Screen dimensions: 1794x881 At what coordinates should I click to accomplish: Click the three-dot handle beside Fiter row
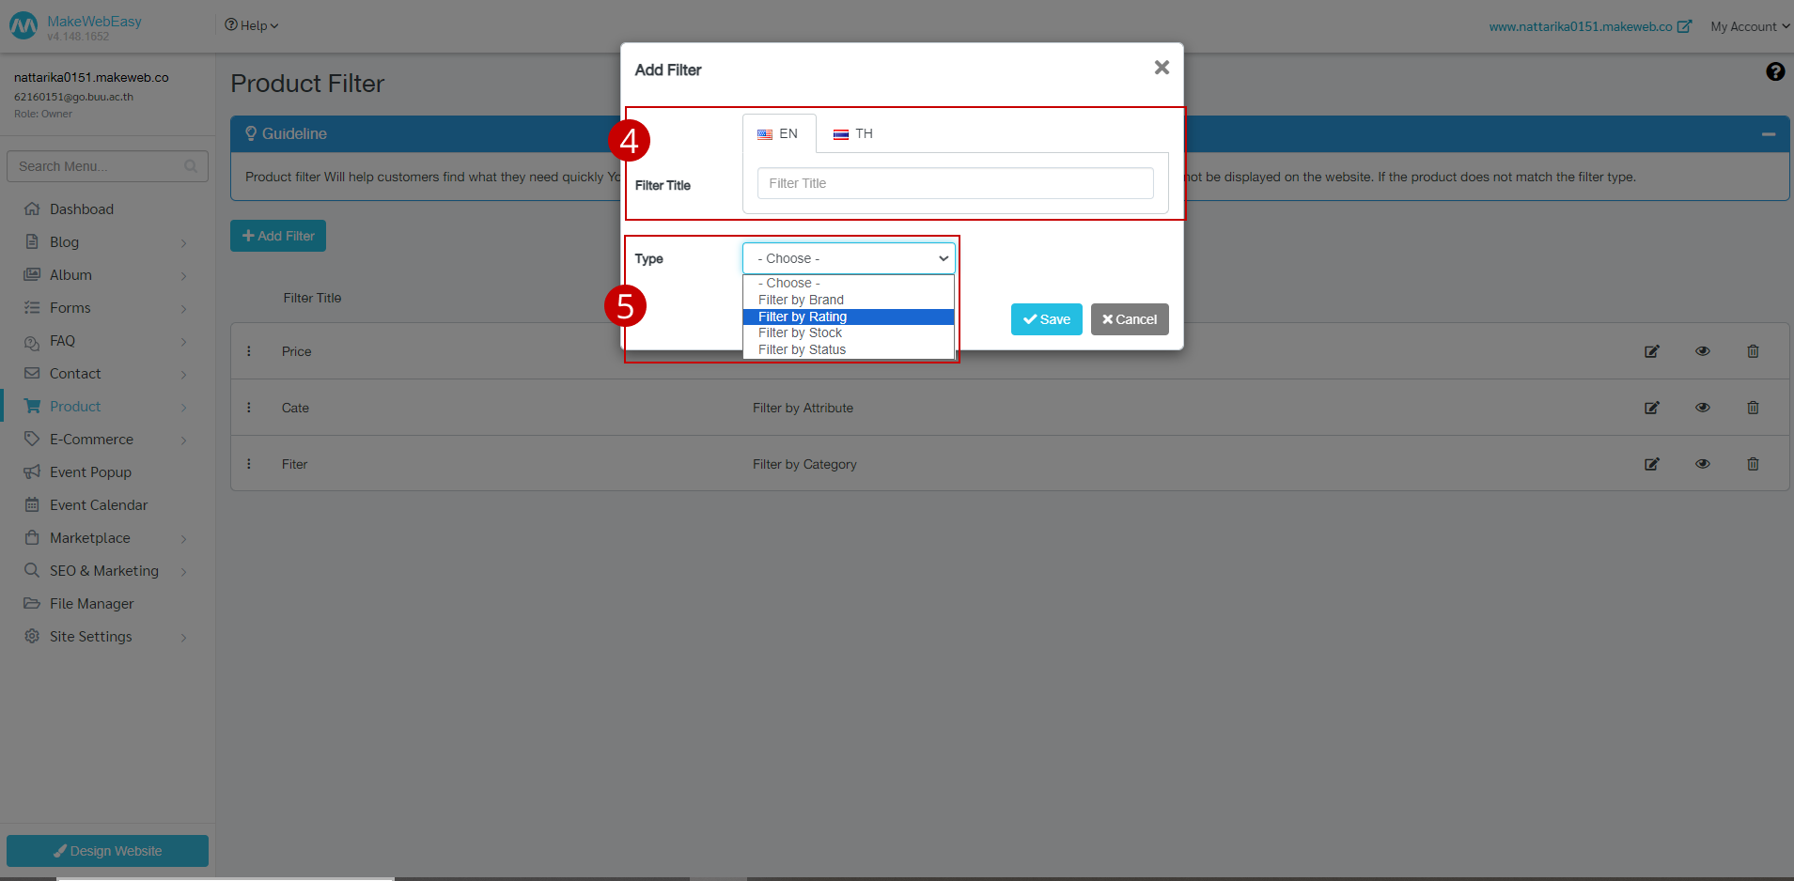coord(249,463)
